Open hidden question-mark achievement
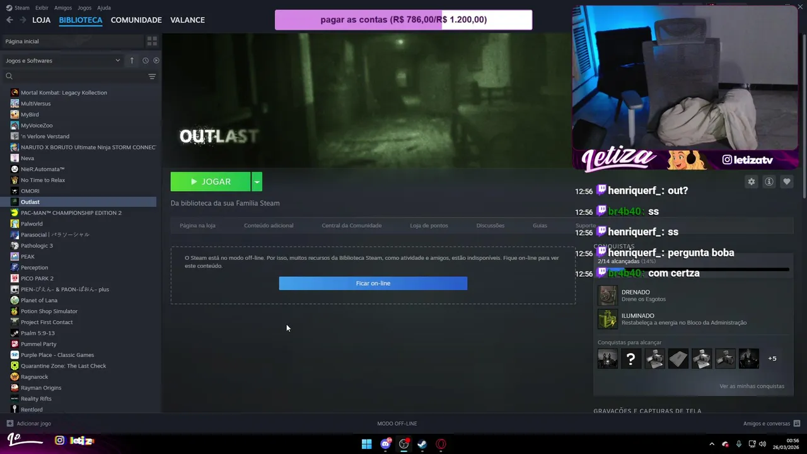 pos(631,358)
